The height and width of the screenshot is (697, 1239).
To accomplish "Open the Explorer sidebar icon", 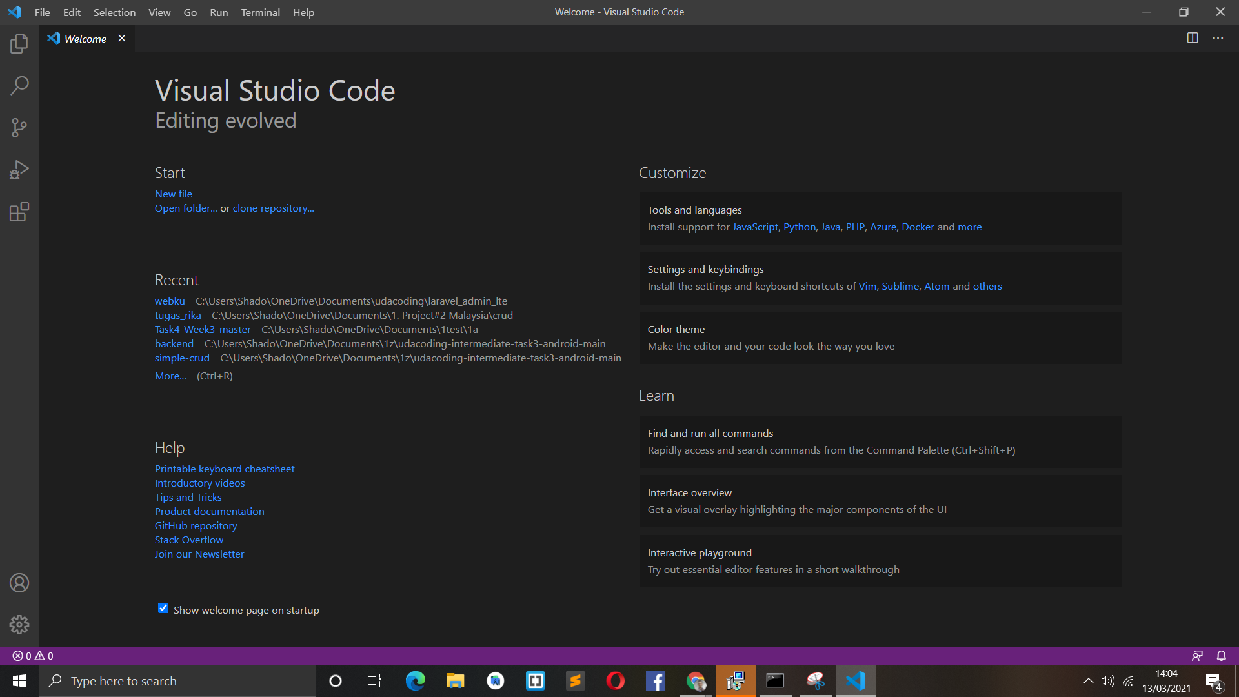I will pyautogui.click(x=19, y=43).
